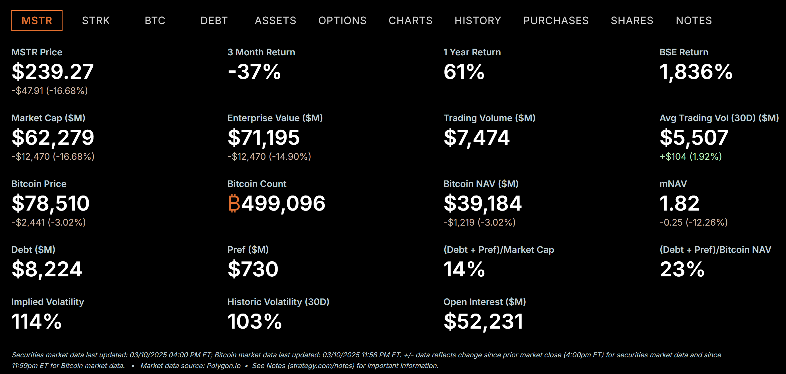Show the CHARTS tab
786x374 pixels.
[x=410, y=20]
